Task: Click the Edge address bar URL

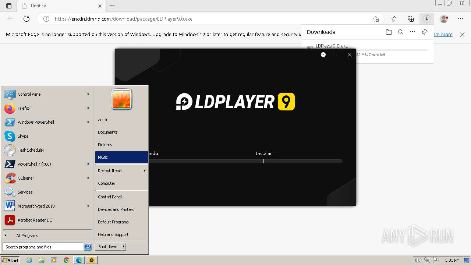Action: coord(124,19)
